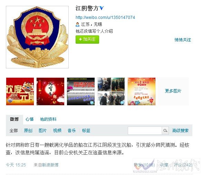Filter posts by 原创
The image size is (202, 175).
[28, 131]
